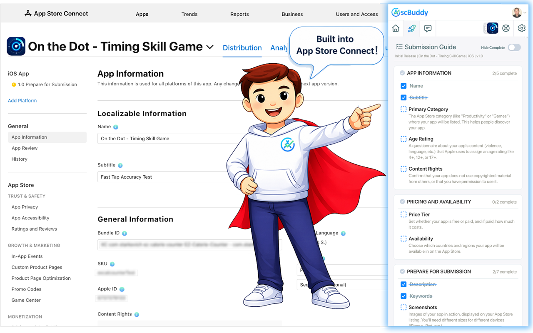Click the On the Dot app icon beside the title
This screenshot has height=333, width=533.
coord(16,47)
